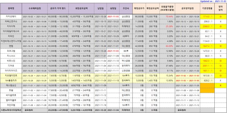Select the 60,000원 ~ 90,000원 price band

click(x=58, y=17)
